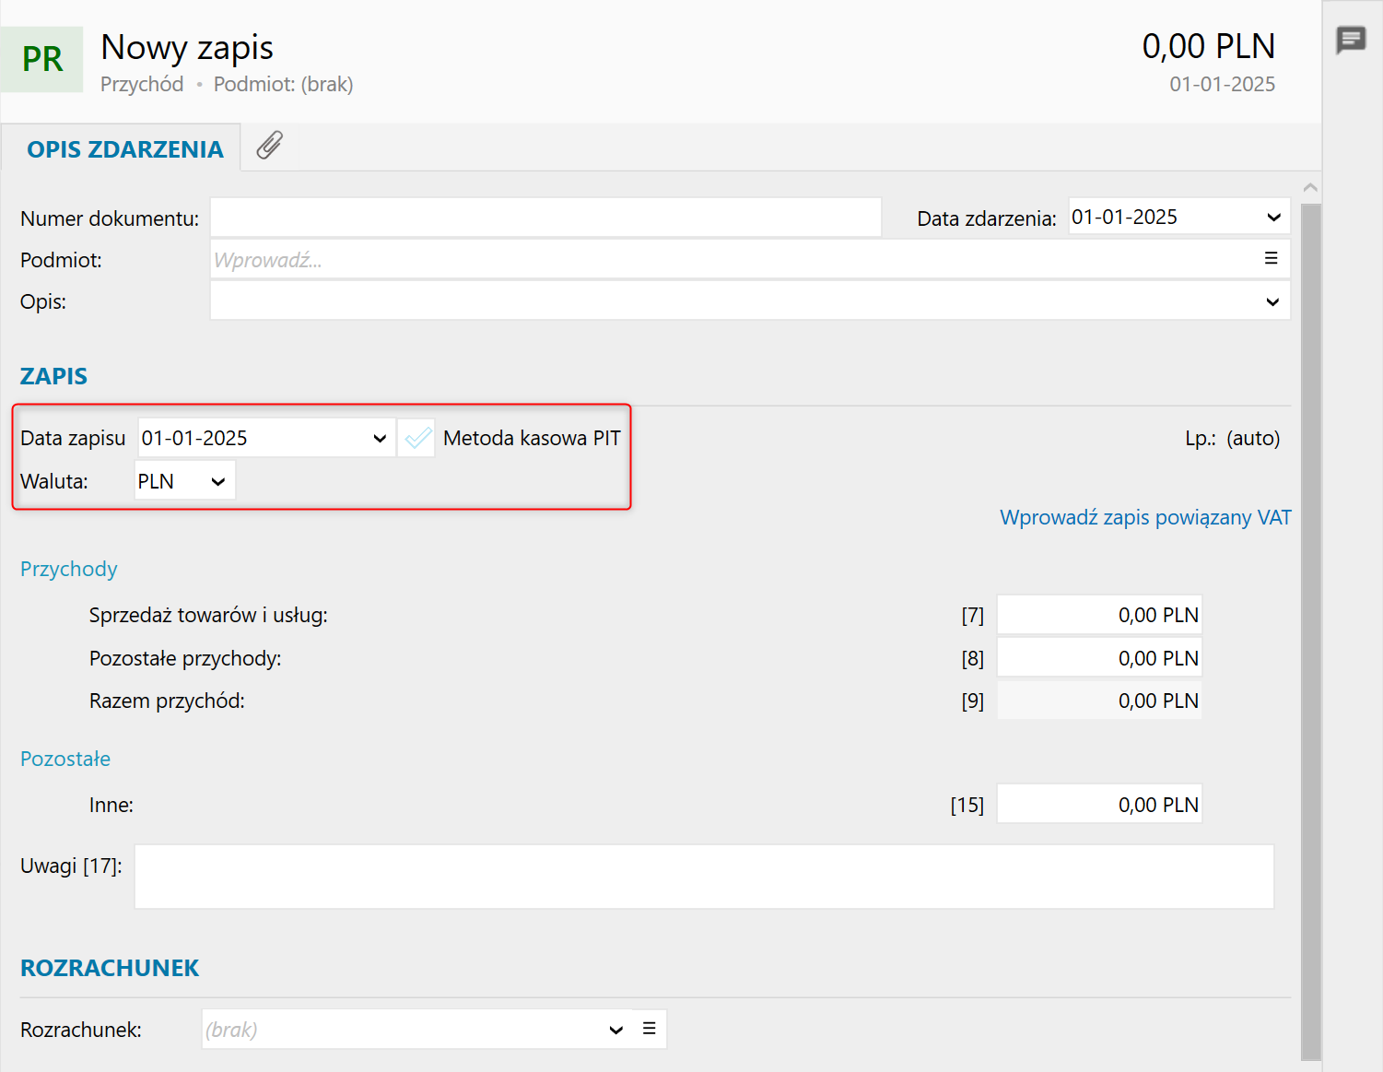Open the Podmiot list menu icon

pos(1271,259)
